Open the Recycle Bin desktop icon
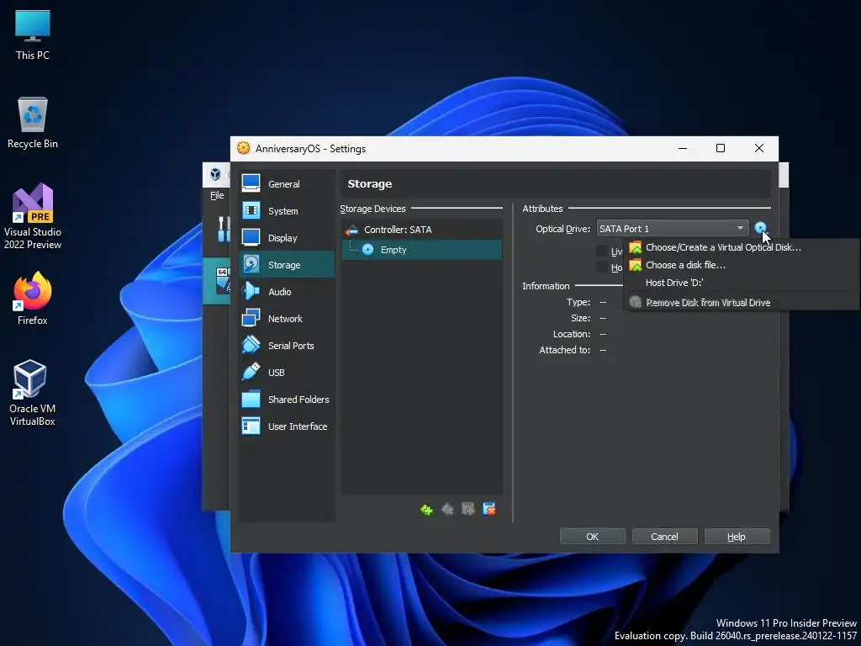The image size is (861, 646). coord(33,123)
